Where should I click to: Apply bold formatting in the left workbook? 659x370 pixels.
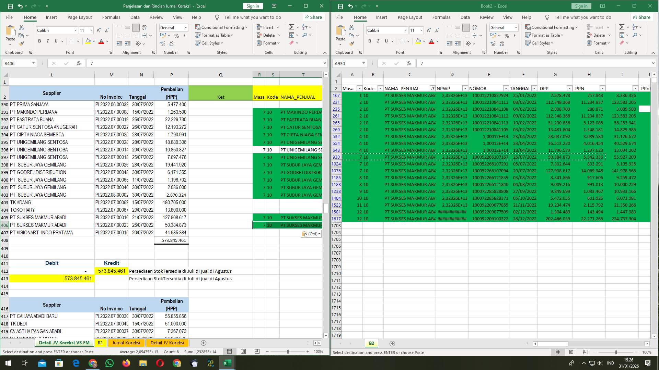[x=39, y=41]
